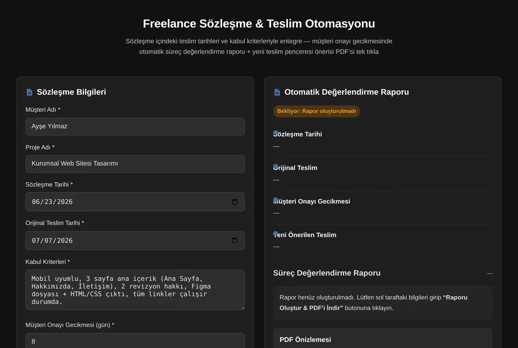Open calendar picker for Sözleşme Tarihi field
The image size is (518, 348).
click(235, 202)
